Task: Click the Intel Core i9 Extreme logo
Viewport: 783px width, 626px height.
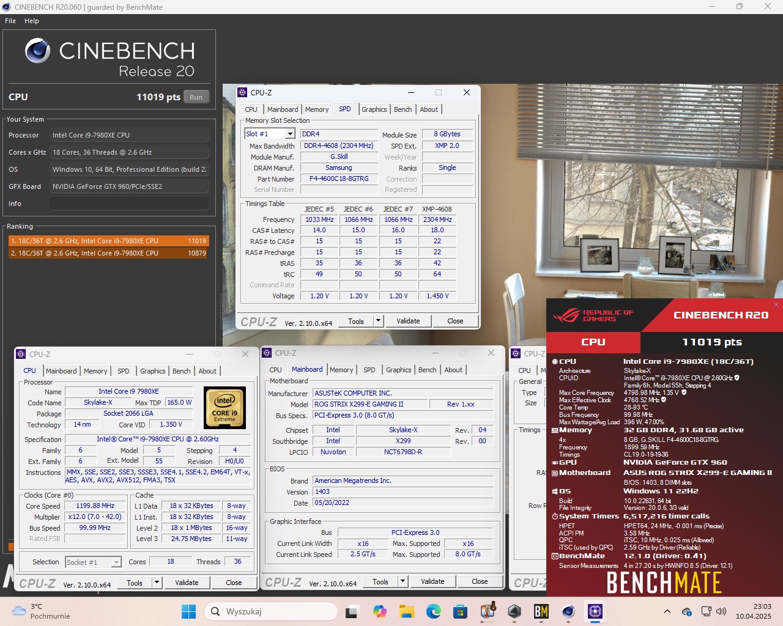Action: tap(225, 407)
